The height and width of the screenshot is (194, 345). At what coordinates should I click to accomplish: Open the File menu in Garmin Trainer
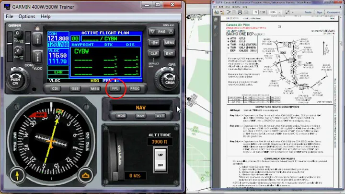(x=9, y=16)
